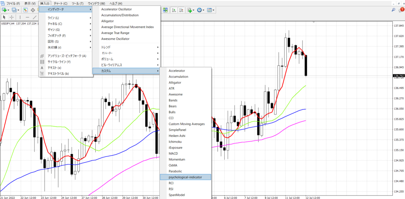Click the search magnifier icon

(394, 10)
